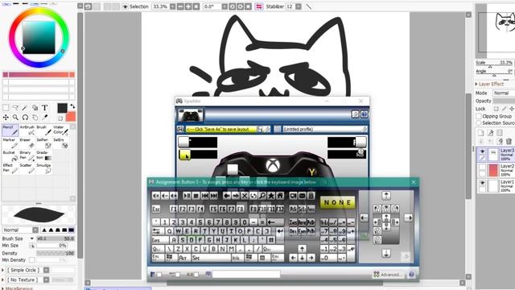Click the home media key icon

[280, 196]
